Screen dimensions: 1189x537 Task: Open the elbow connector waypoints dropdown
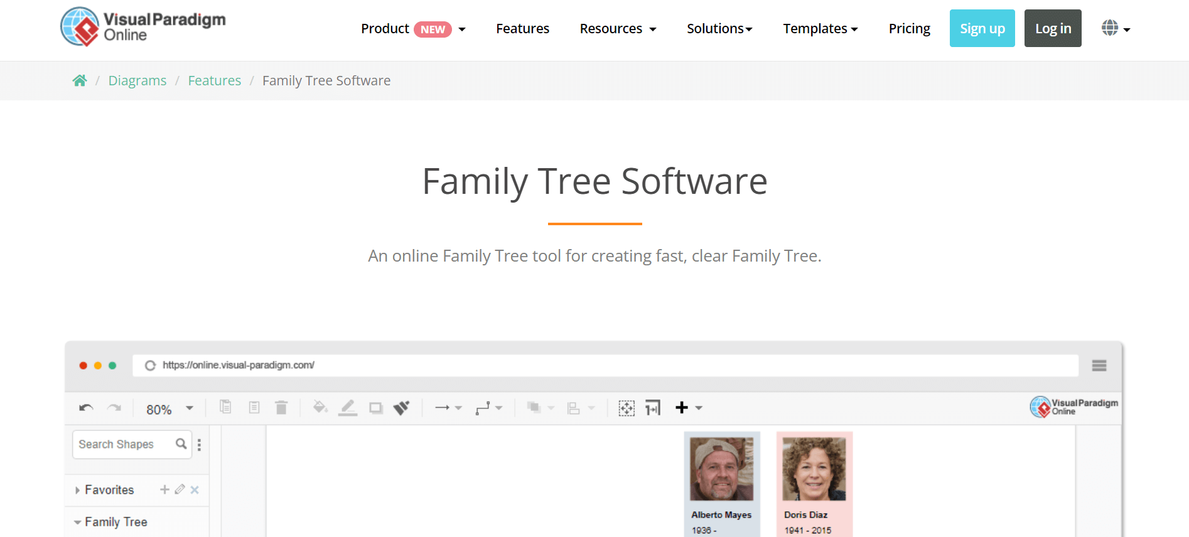489,408
